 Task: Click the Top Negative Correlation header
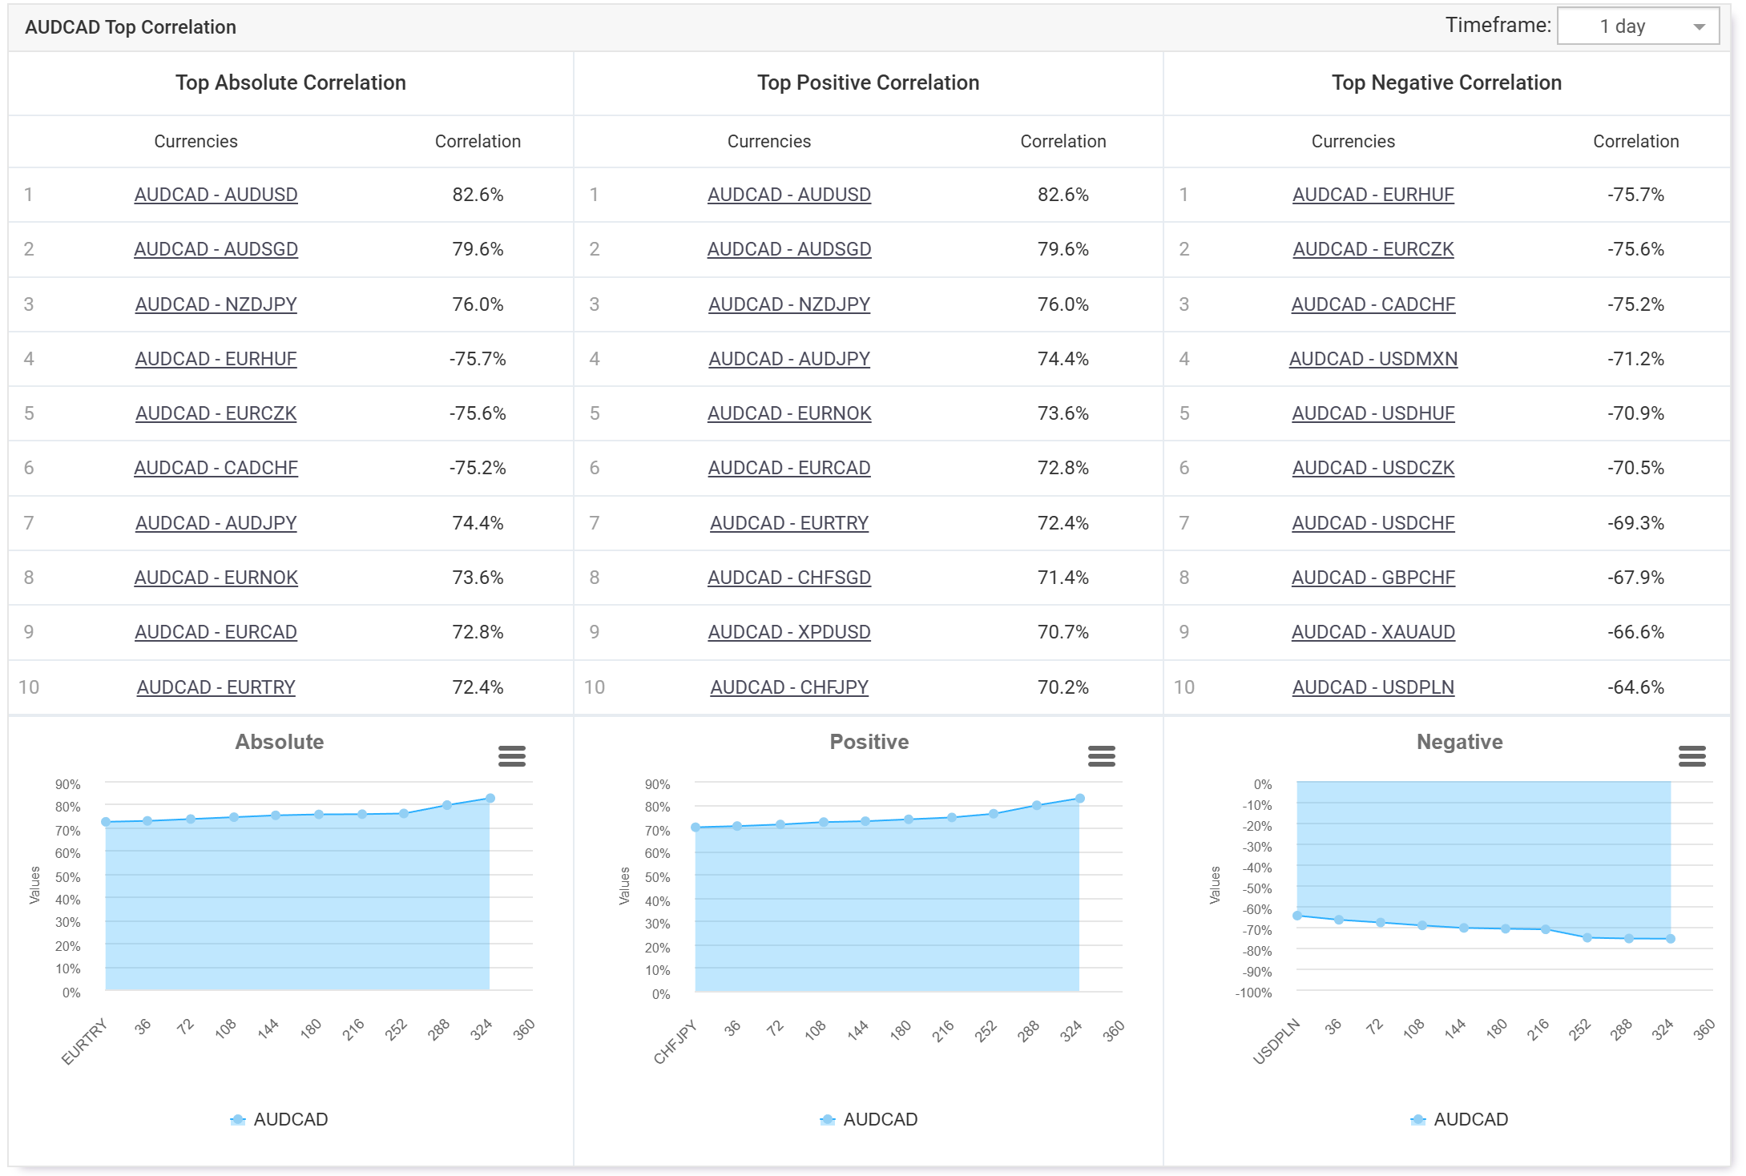click(1446, 83)
